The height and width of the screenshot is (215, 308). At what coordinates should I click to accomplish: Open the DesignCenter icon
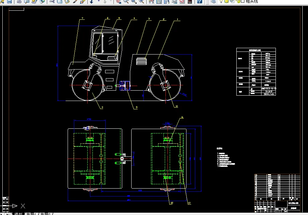click(x=159, y=2)
